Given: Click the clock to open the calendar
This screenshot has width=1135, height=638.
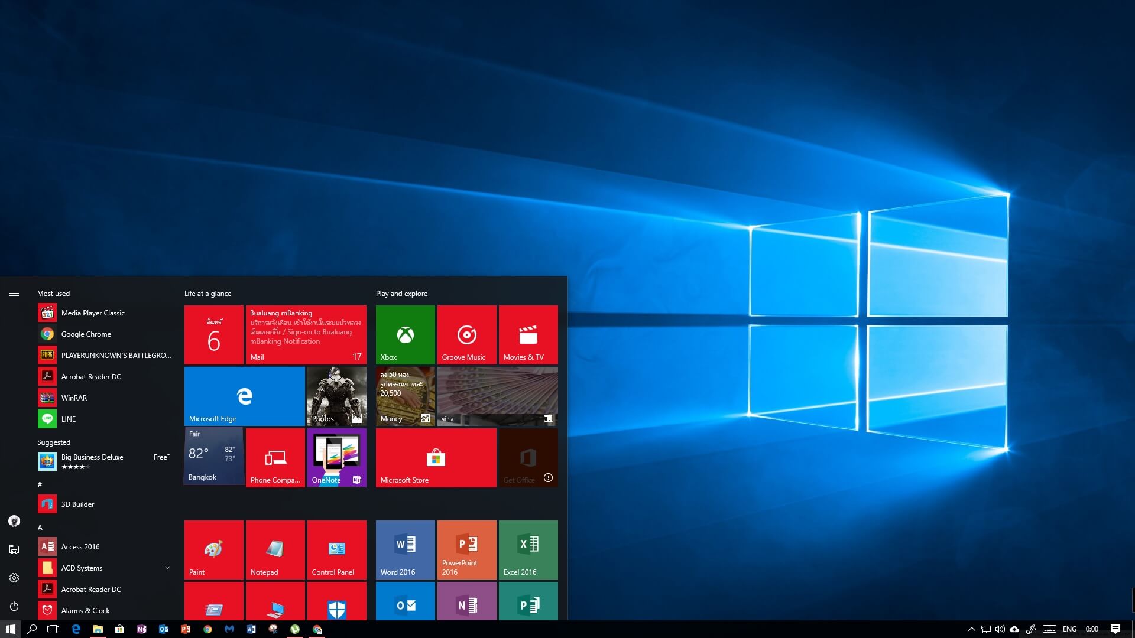Looking at the screenshot, I should click(1092, 629).
